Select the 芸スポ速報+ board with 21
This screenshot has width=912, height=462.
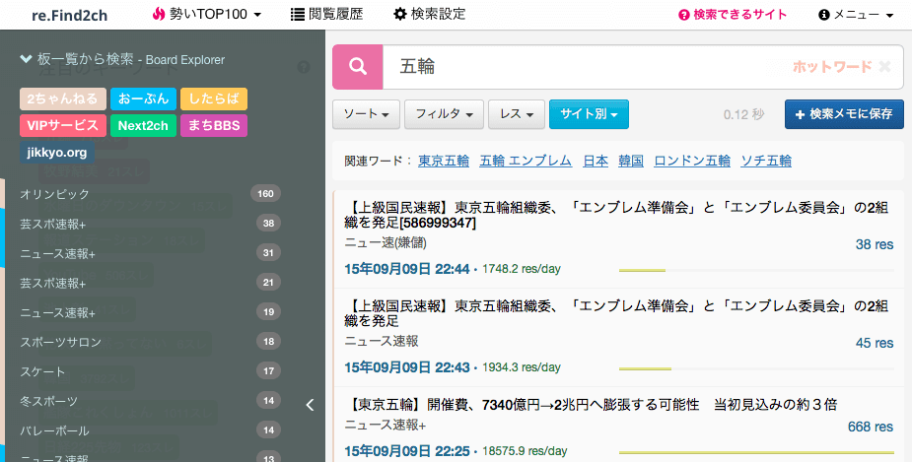click(150, 283)
